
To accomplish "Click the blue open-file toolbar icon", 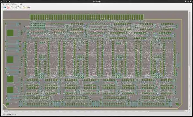I will [5, 7].
